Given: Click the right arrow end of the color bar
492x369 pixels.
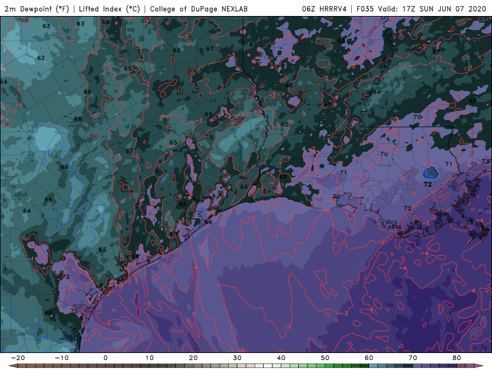Looking at the screenshot, I should click(479, 366).
